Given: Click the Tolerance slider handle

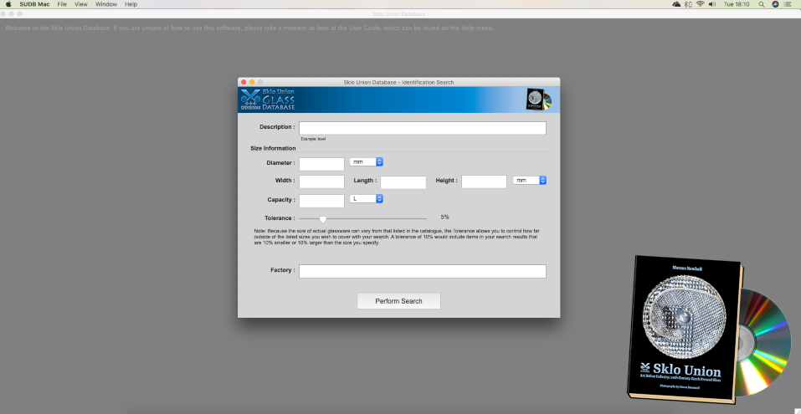Looking at the screenshot, I should 323,219.
